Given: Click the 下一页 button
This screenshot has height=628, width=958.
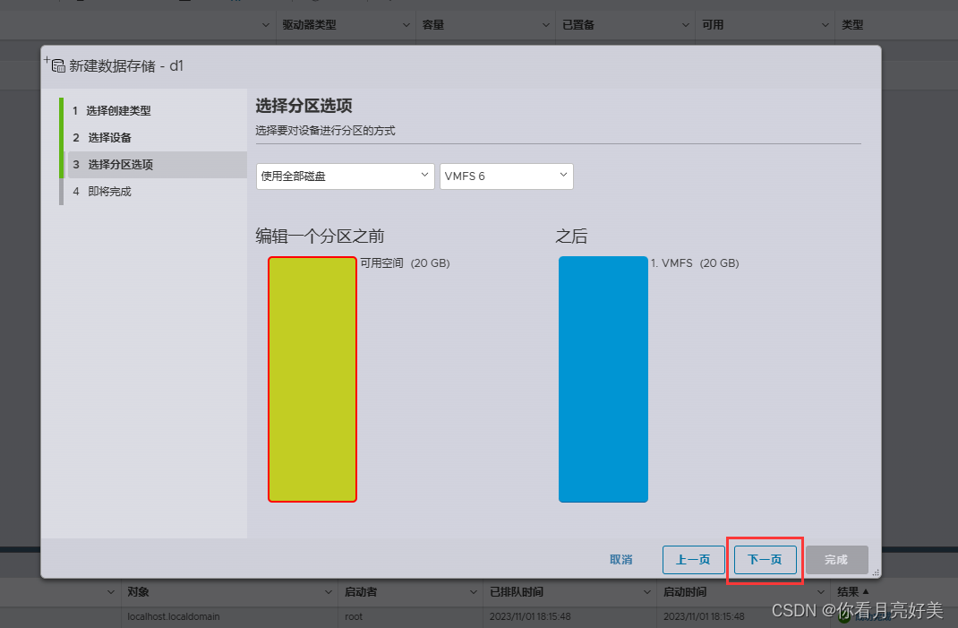Looking at the screenshot, I should point(765,559).
